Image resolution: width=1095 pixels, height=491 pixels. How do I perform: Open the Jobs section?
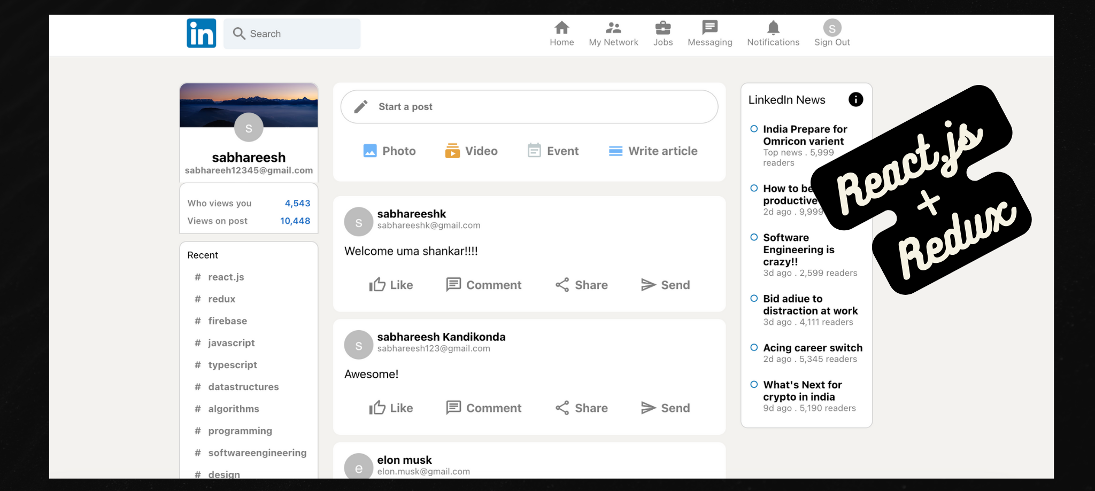click(x=663, y=33)
